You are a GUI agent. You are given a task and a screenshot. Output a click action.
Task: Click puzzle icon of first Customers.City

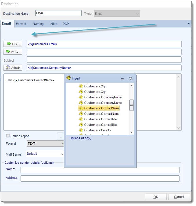click(81, 86)
